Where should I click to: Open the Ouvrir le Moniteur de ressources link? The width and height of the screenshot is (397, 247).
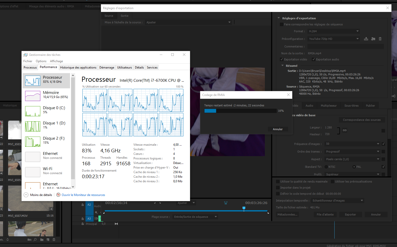pos(83,195)
